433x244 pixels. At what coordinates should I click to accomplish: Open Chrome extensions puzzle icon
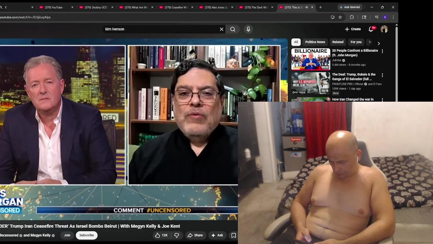tap(352, 17)
